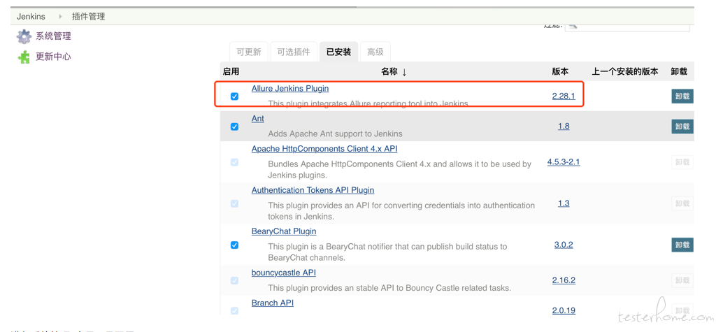Screen dimensions: 716x332
Task: Open the bouncycastle API link
Action: [284, 273]
